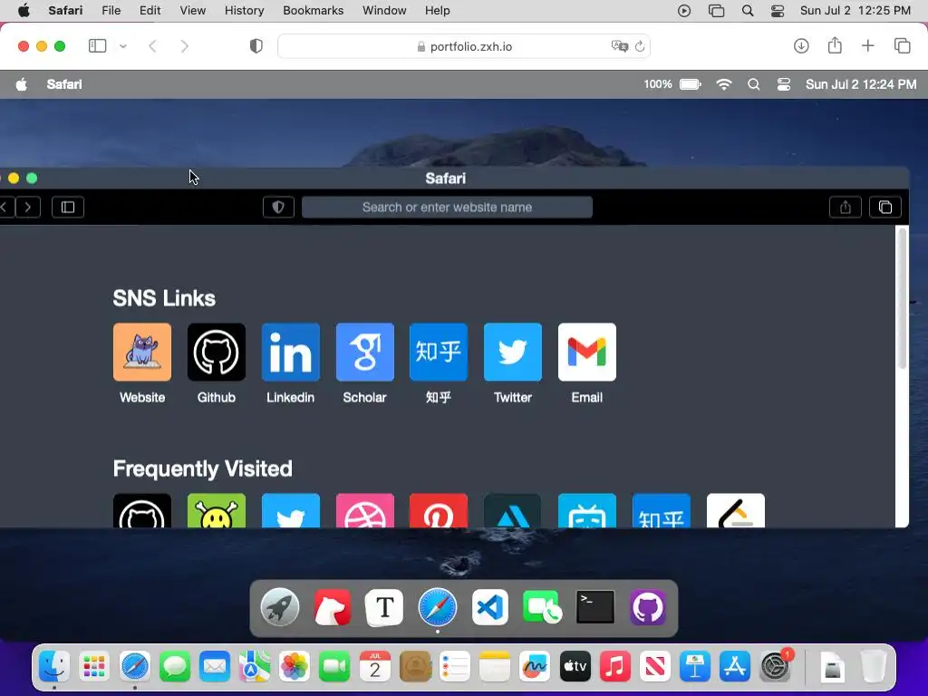
Task: Open the yellow smiley icon in Frequently Visited
Action: pos(216,510)
